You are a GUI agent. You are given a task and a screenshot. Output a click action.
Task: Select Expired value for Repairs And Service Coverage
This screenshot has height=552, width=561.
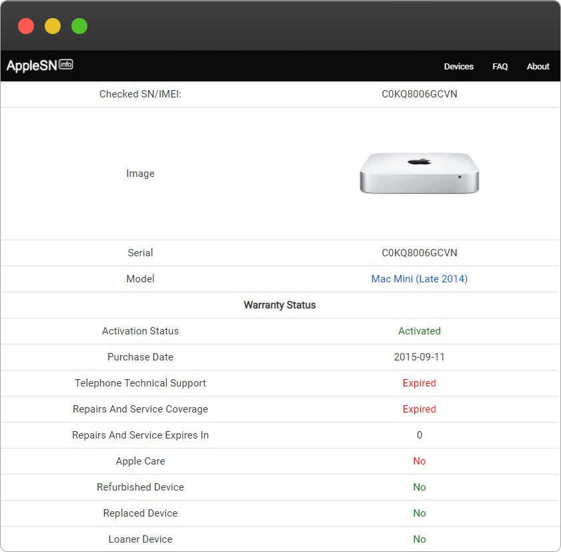[x=420, y=409]
